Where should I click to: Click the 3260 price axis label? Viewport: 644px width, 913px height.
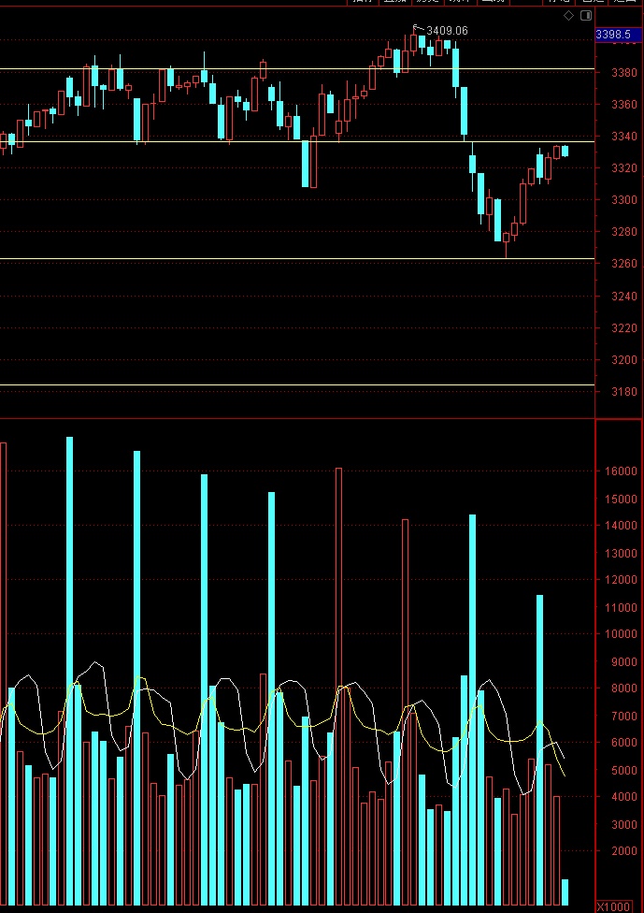coord(624,264)
